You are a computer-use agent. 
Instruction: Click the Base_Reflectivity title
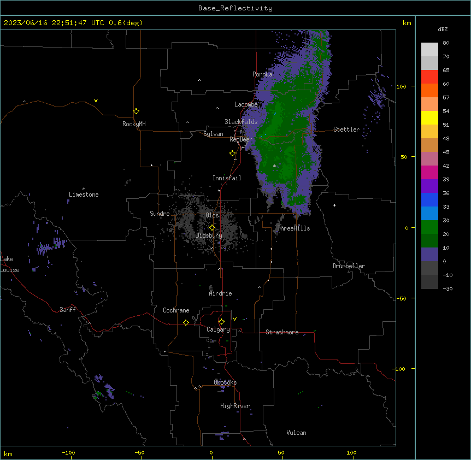236,8
